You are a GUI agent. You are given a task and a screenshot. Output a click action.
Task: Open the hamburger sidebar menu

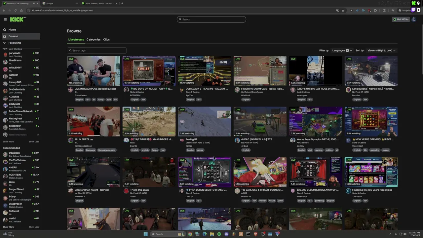coord(5,20)
